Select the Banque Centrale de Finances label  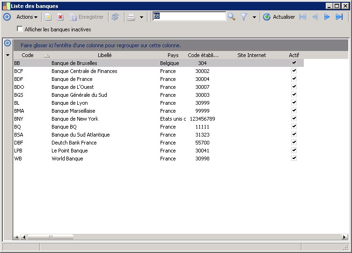(84, 71)
